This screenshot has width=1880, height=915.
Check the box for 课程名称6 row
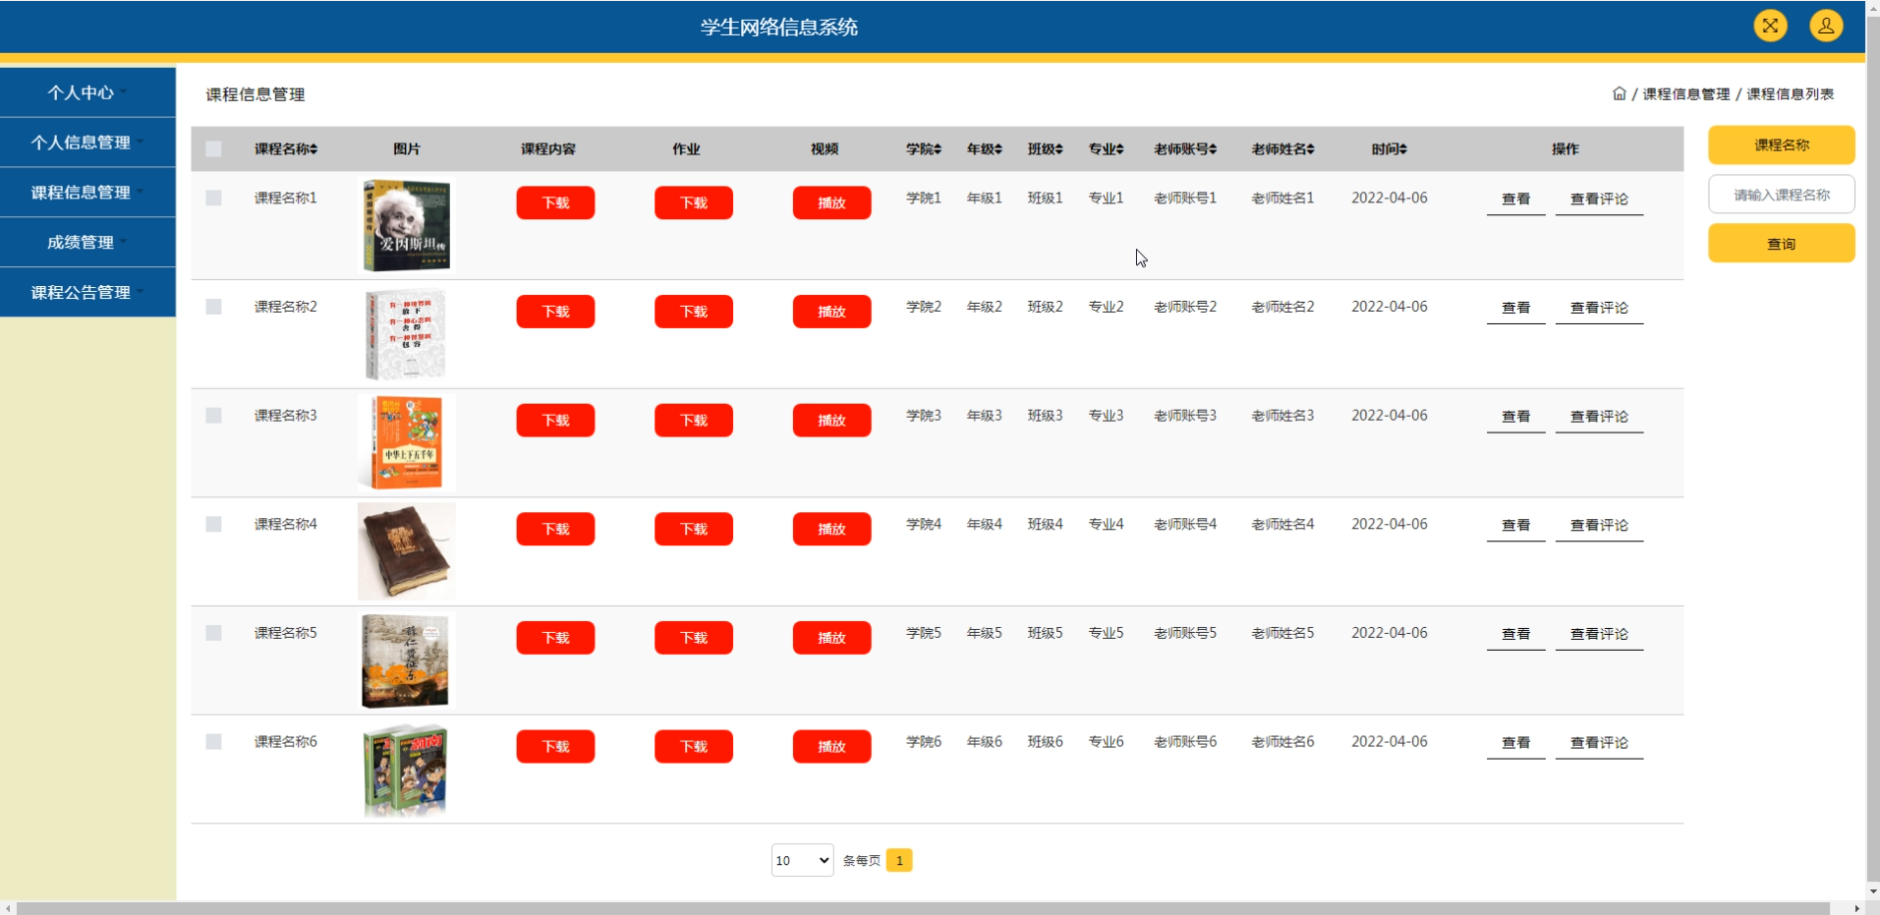(x=213, y=742)
